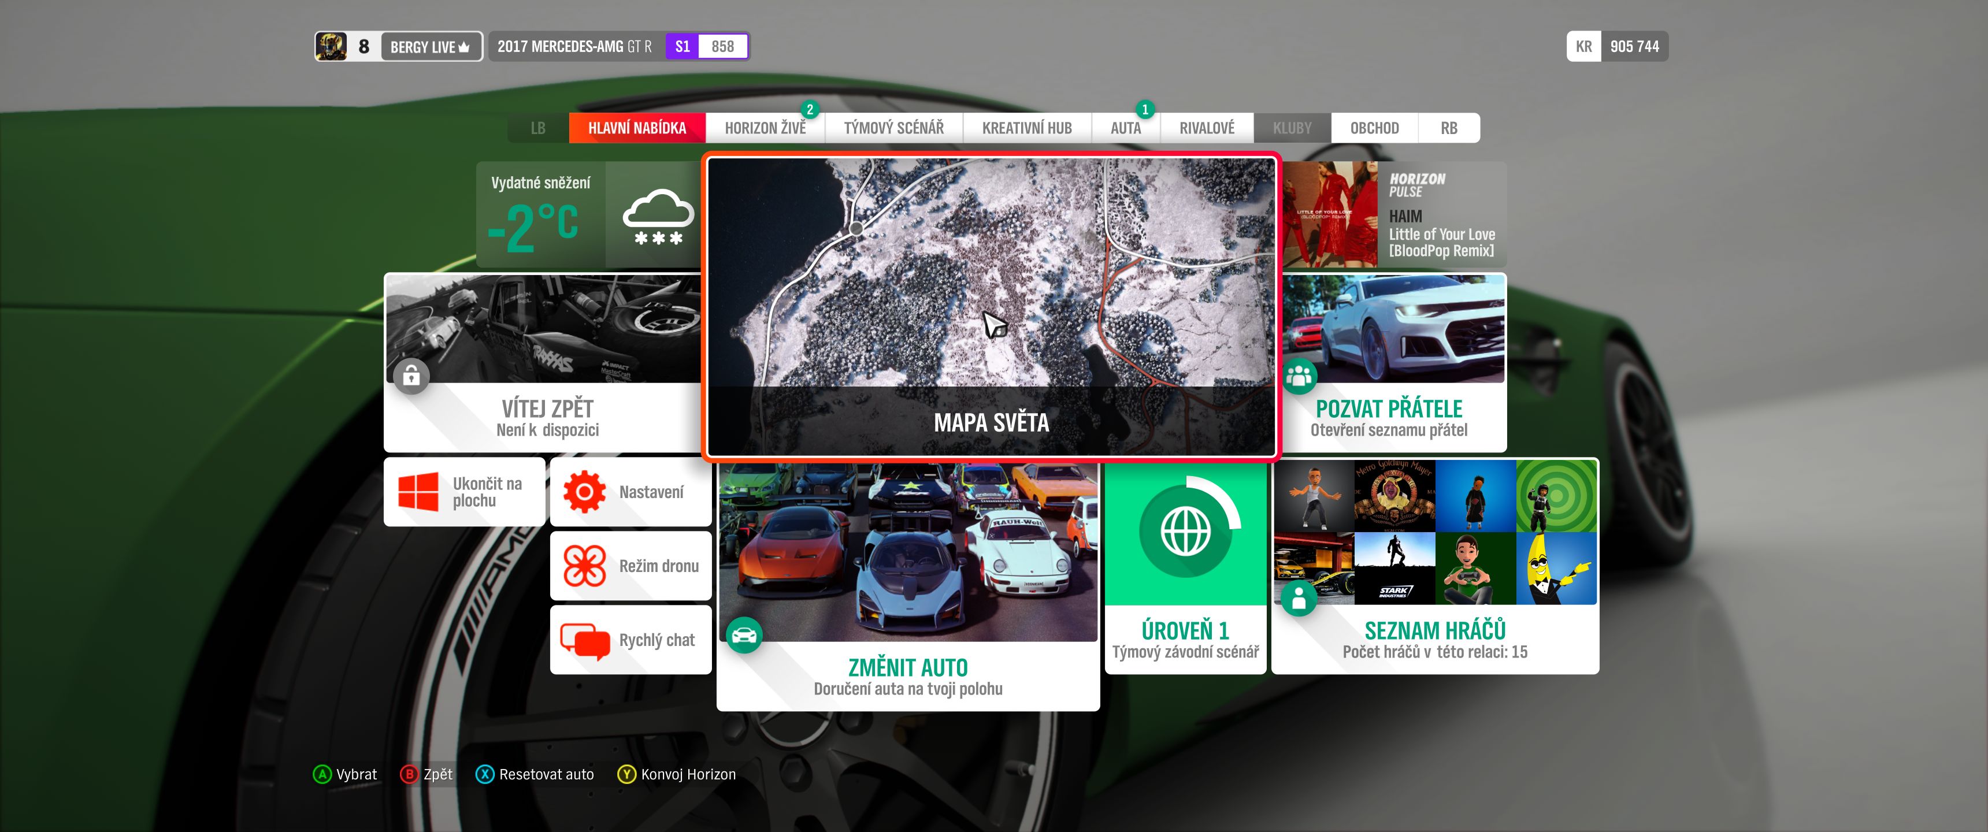1988x832 pixels.
Task: Click the green spiral player avatar
Action: click(x=1557, y=496)
